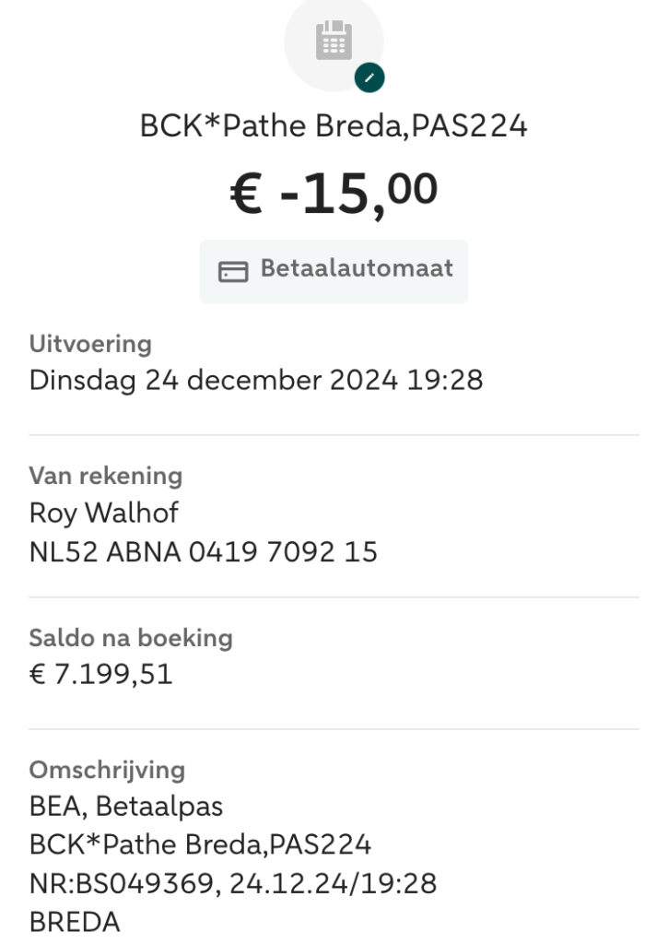
Task: Tap the grey transaction category icon
Action: (334, 41)
